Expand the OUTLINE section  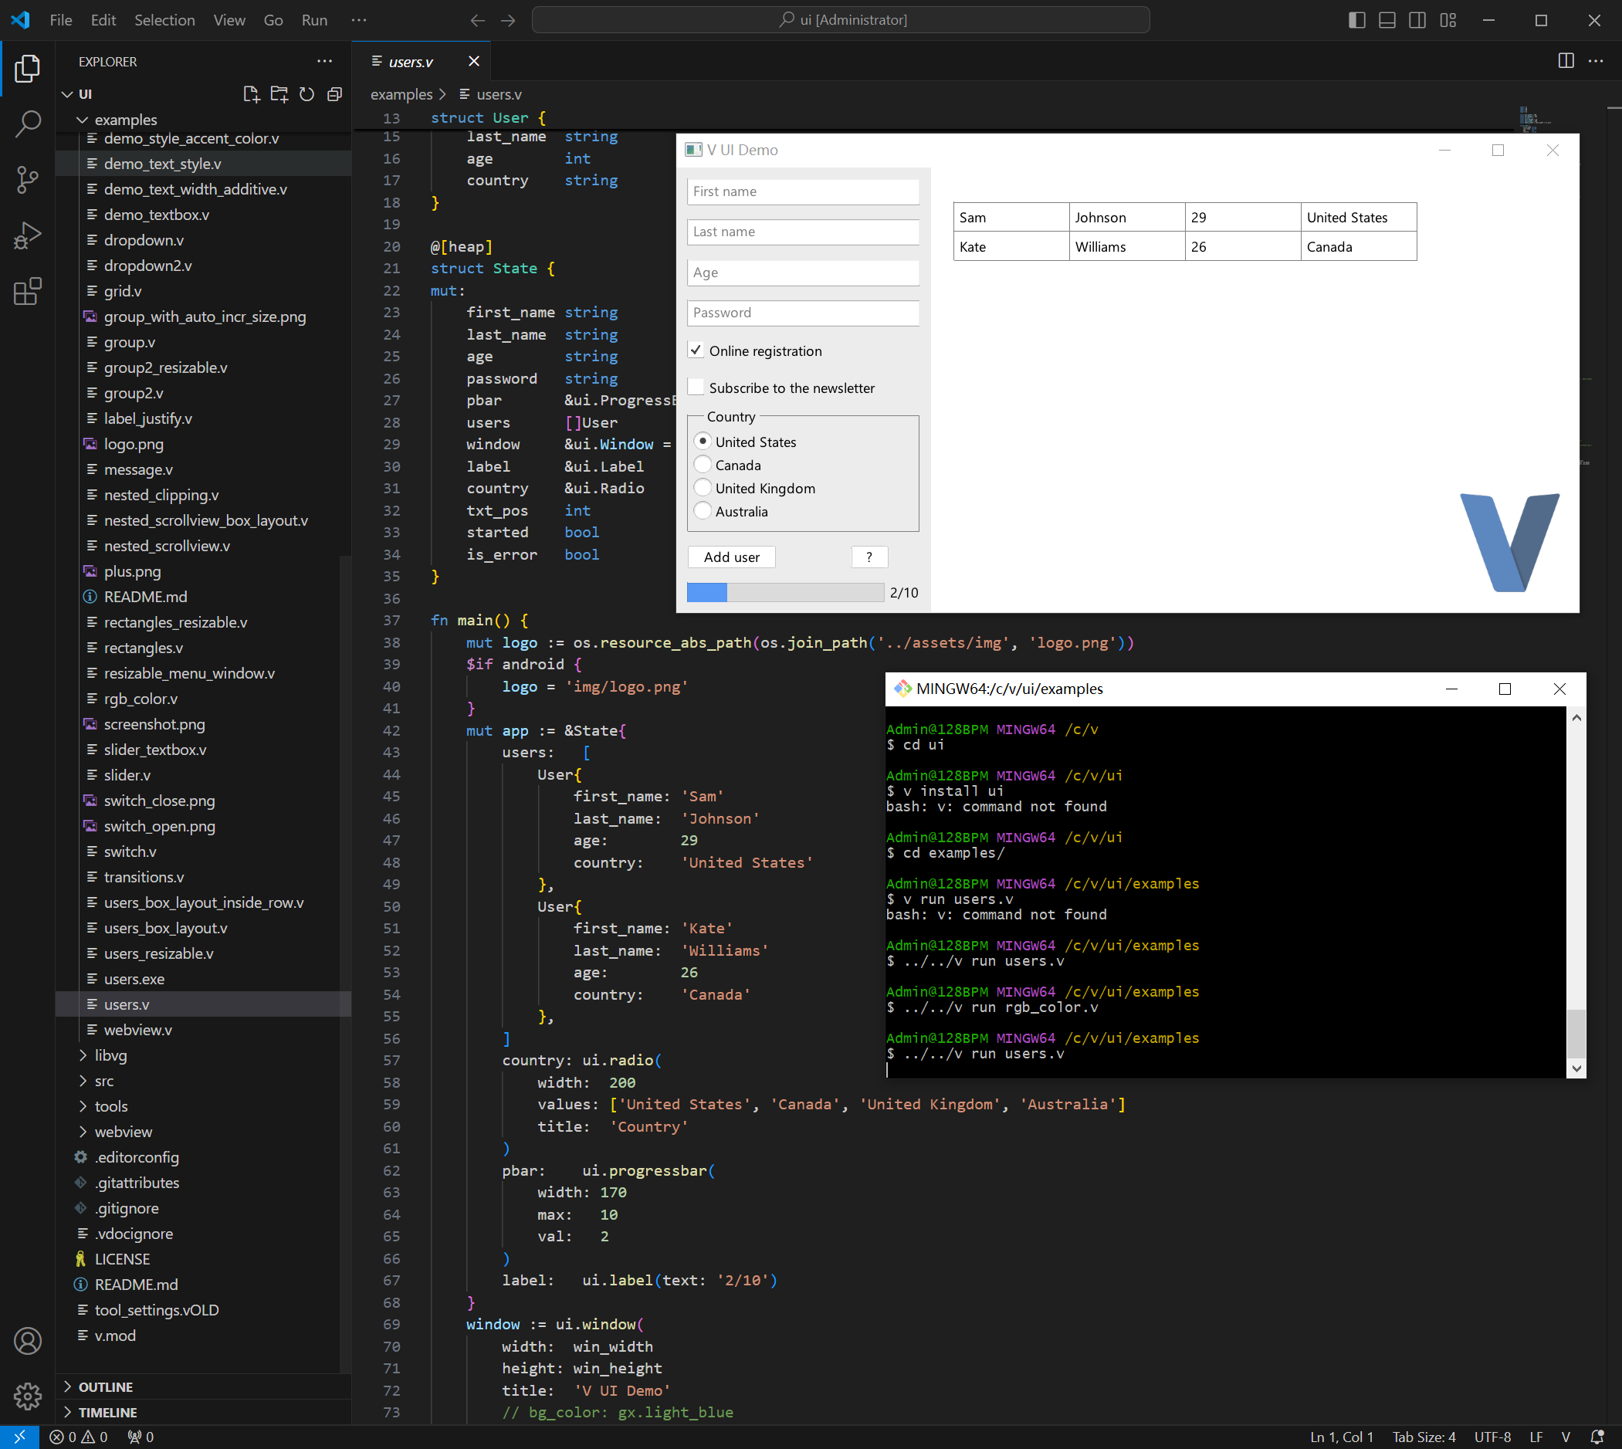tap(105, 1387)
